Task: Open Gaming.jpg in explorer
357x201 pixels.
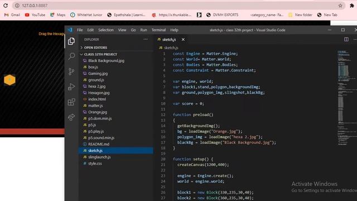Action: [116, 73]
